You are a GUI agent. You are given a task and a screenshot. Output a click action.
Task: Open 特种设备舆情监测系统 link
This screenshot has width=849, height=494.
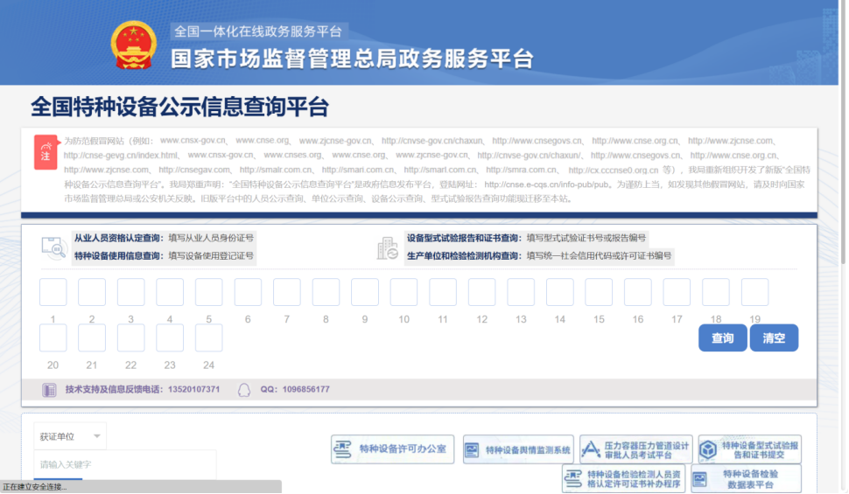click(518, 449)
